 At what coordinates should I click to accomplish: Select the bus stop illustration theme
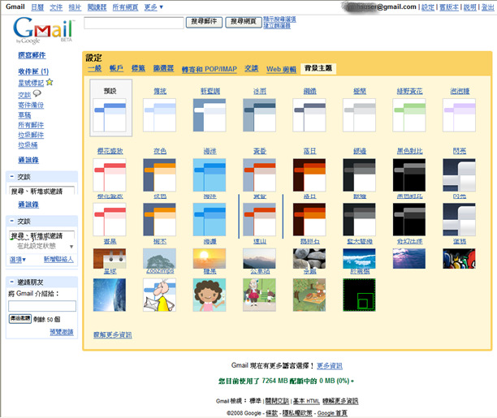point(259,295)
